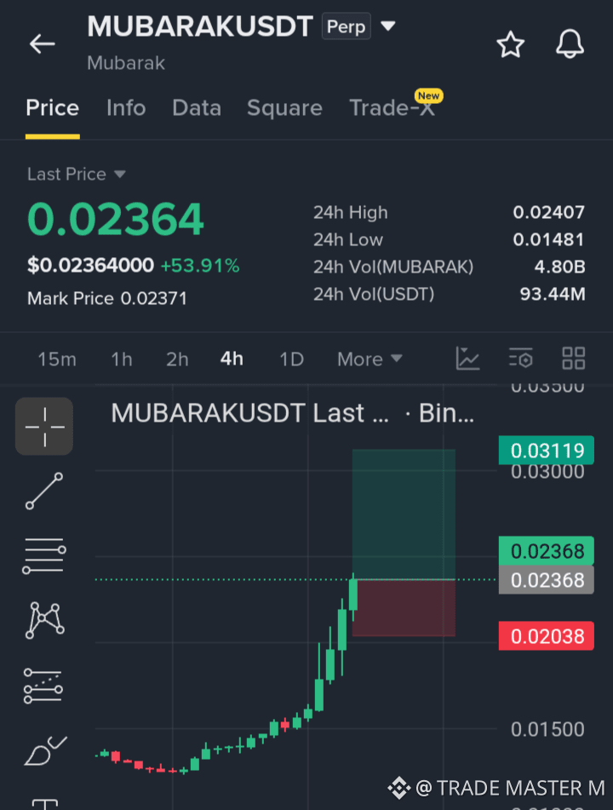Image resolution: width=613 pixels, height=810 pixels.
Task: Select the long position projection tool
Action: [x=43, y=686]
